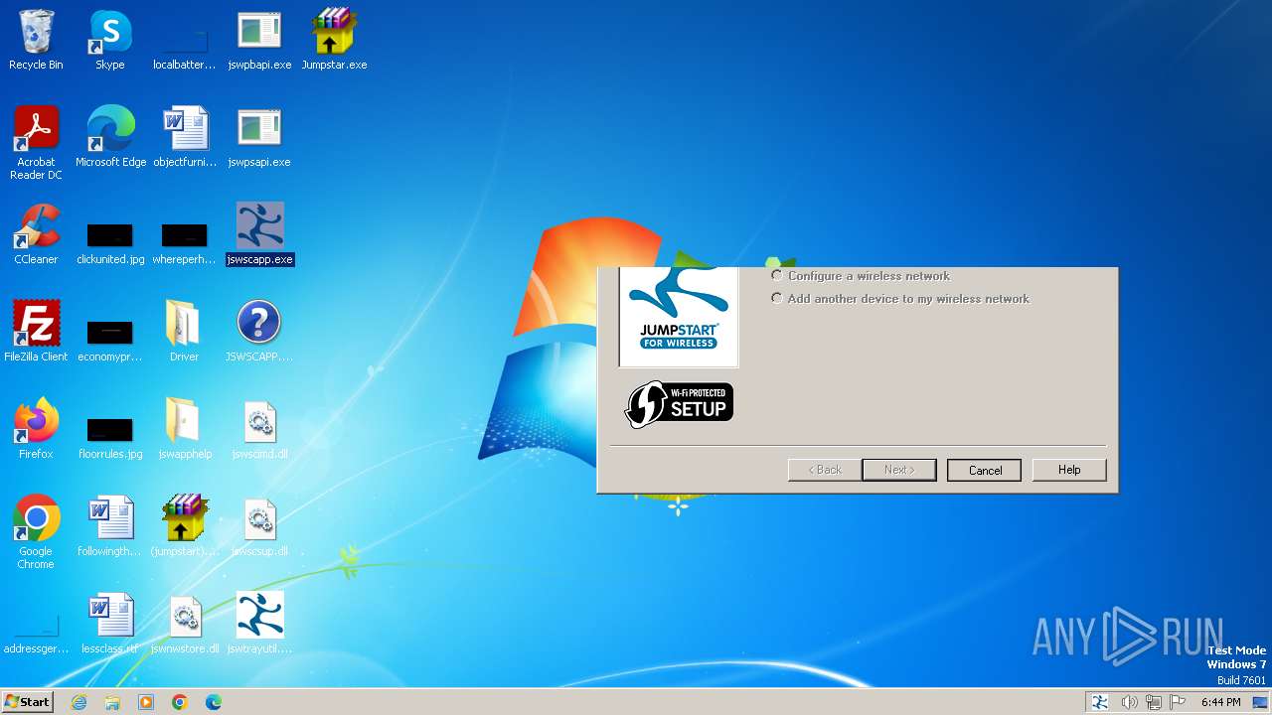
Task: Select the economypr image icon
Action: pos(110,332)
